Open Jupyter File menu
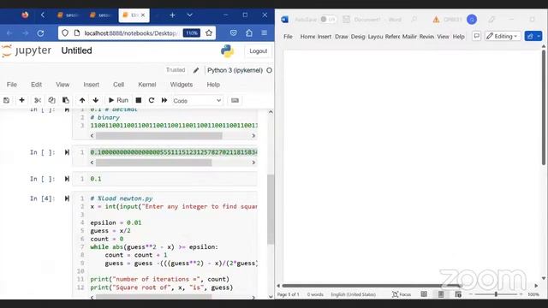Screen dimensions: 548x308 click(x=12, y=85)
